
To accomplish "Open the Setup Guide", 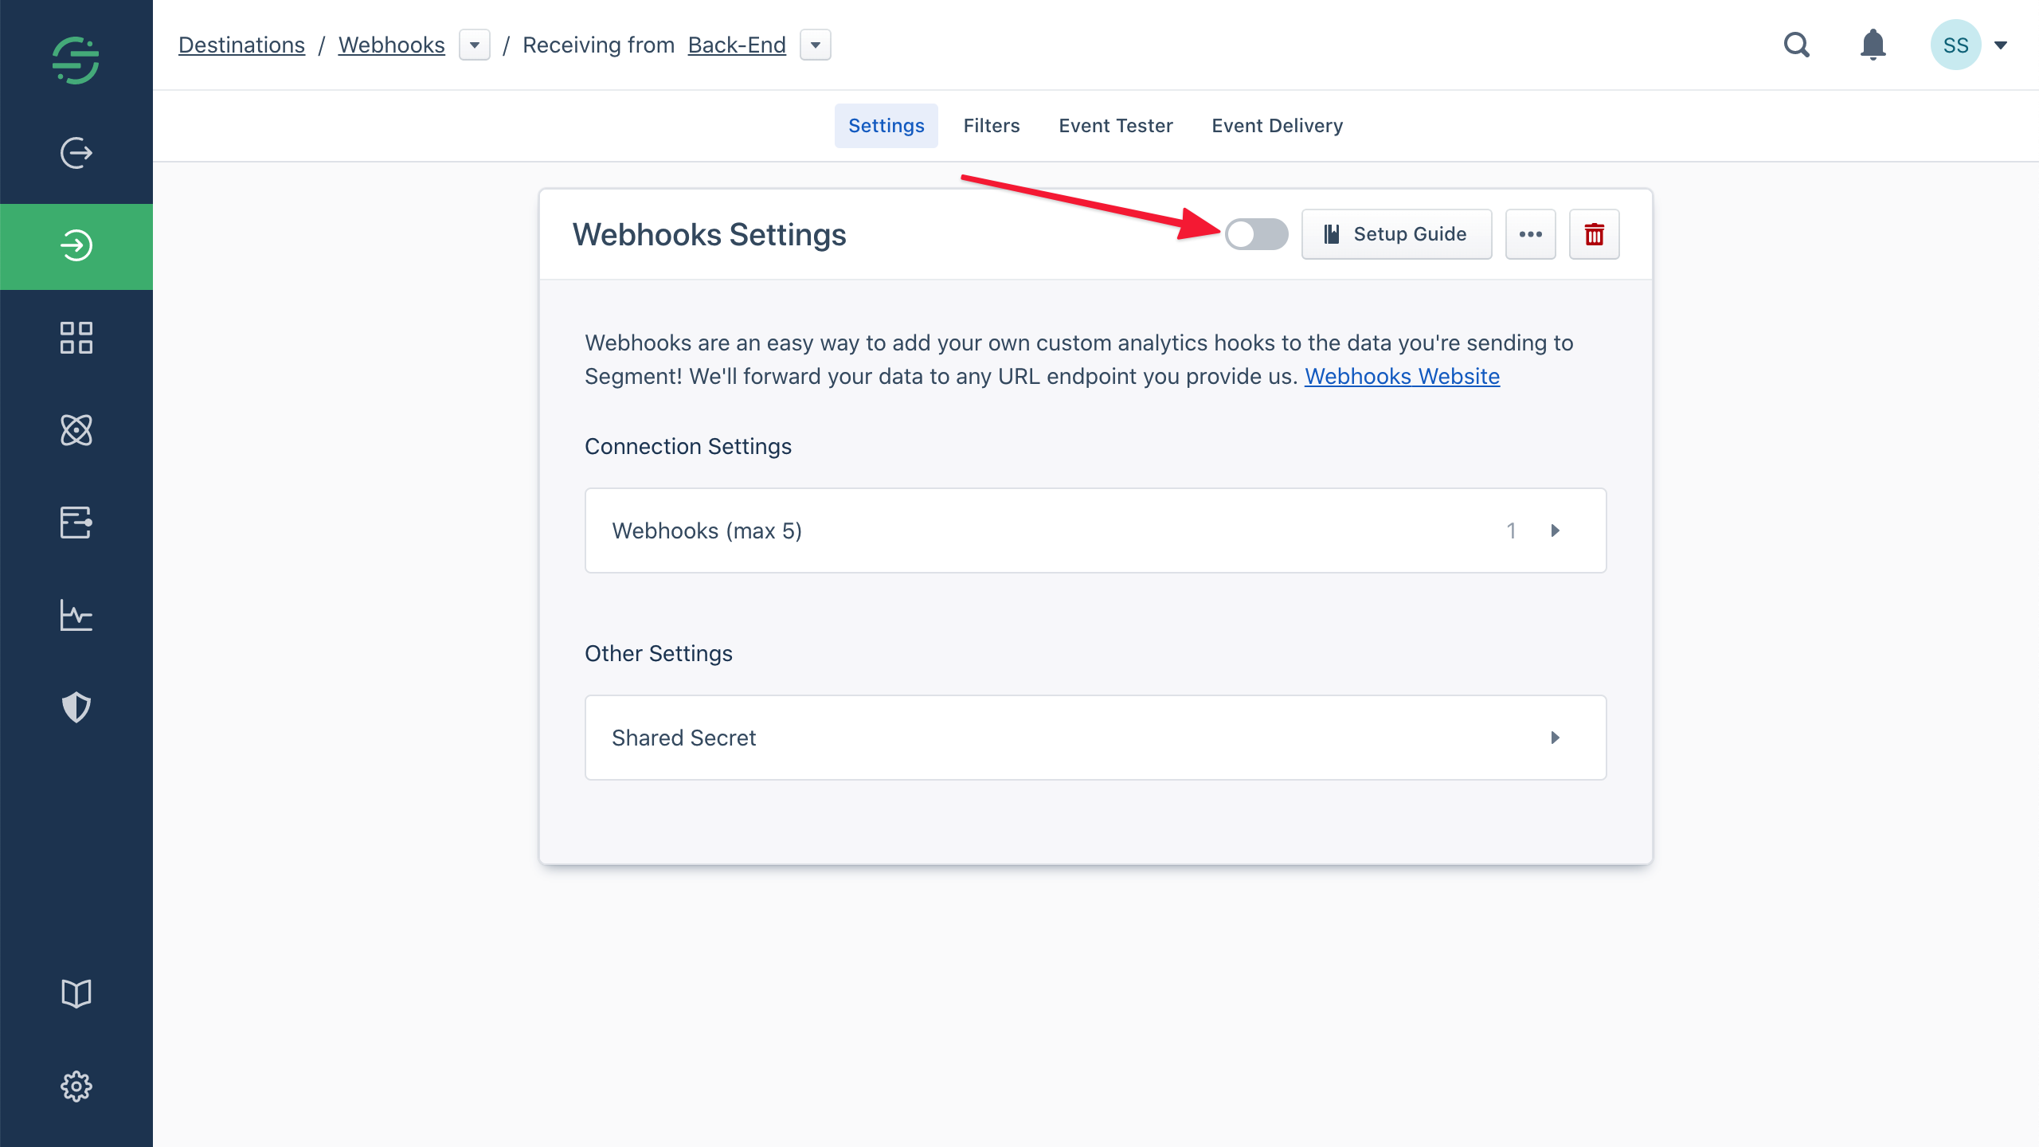I will 1397,234.
